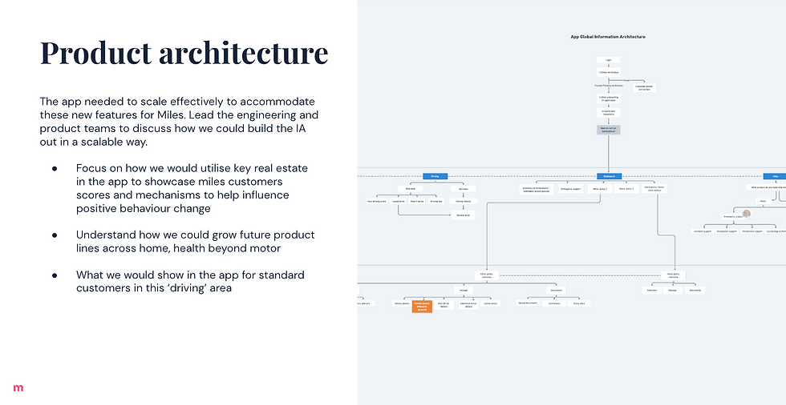Click the 'Accident support' node
The height and width of the screenshot is (405, 786).
[x=703, y=231]
